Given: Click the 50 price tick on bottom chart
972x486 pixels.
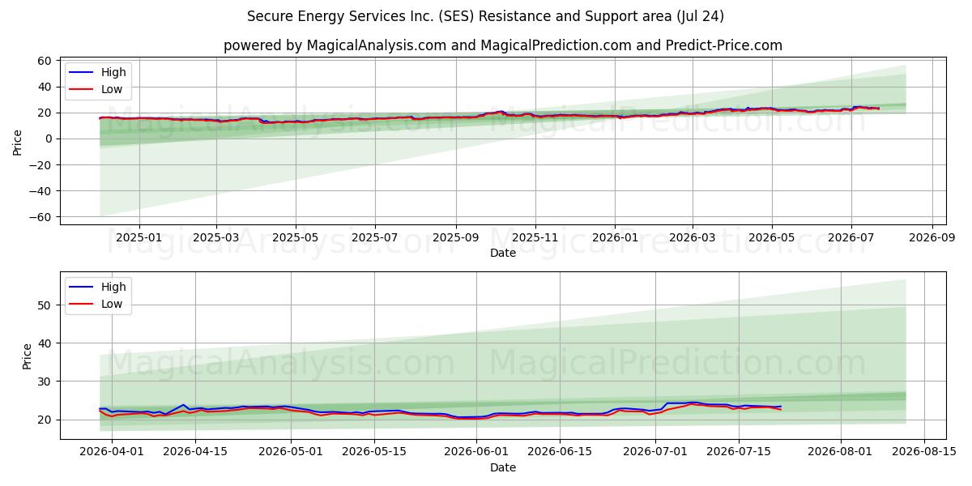Looking at the screenshot, I should [x=45, y=305].
